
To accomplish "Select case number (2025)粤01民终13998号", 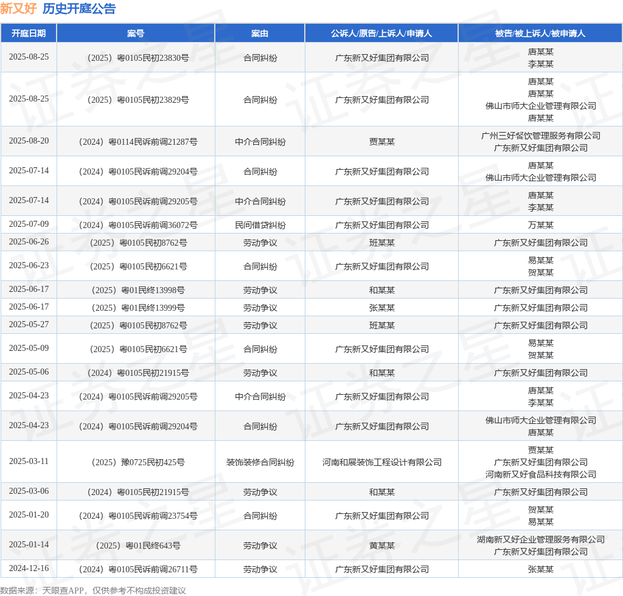I will 138,290.
